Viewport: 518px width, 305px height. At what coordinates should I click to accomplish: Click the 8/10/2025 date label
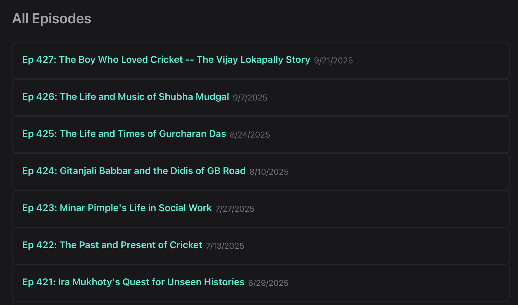pos(269,172)
